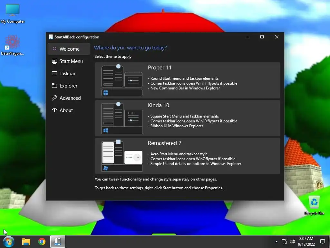Click the Taskbar sidebar icon
Image resolution: width=330 pixels, height=248 pixels.
[x=54, y=73]
